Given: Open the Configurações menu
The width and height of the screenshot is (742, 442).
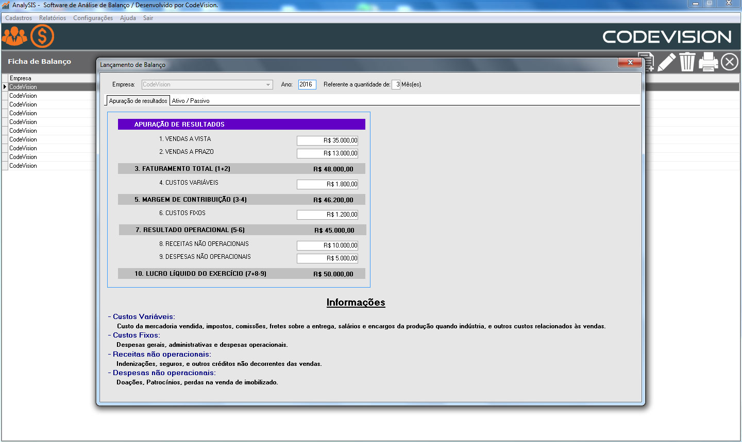Looking at the screenshot, I should point(93,18).
